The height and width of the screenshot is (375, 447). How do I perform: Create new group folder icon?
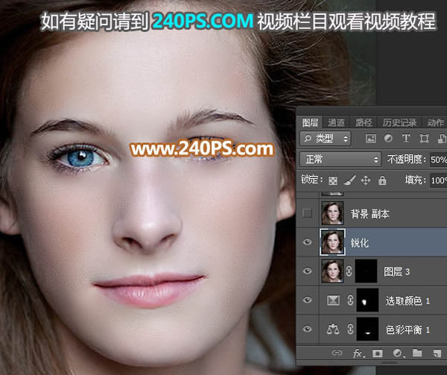(417, 353)
